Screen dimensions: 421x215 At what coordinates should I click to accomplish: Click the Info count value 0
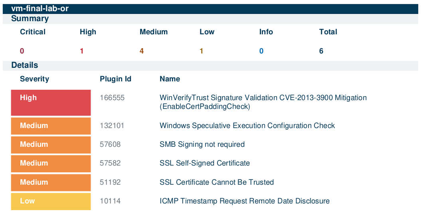[x=261, y=51]
